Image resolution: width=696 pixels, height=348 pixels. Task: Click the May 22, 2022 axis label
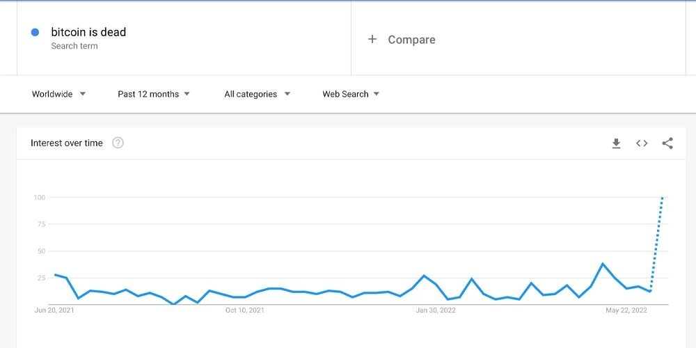626,310
